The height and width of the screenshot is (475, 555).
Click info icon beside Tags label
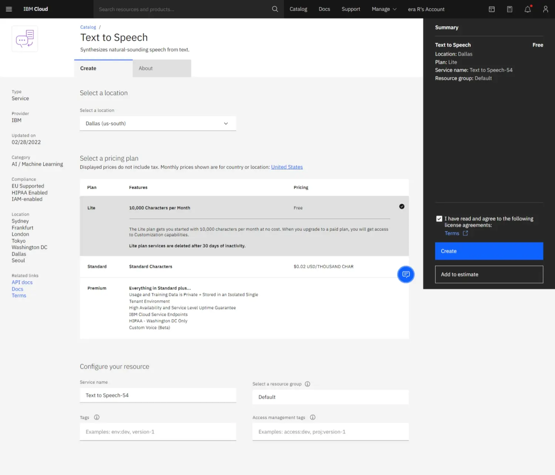97,417
